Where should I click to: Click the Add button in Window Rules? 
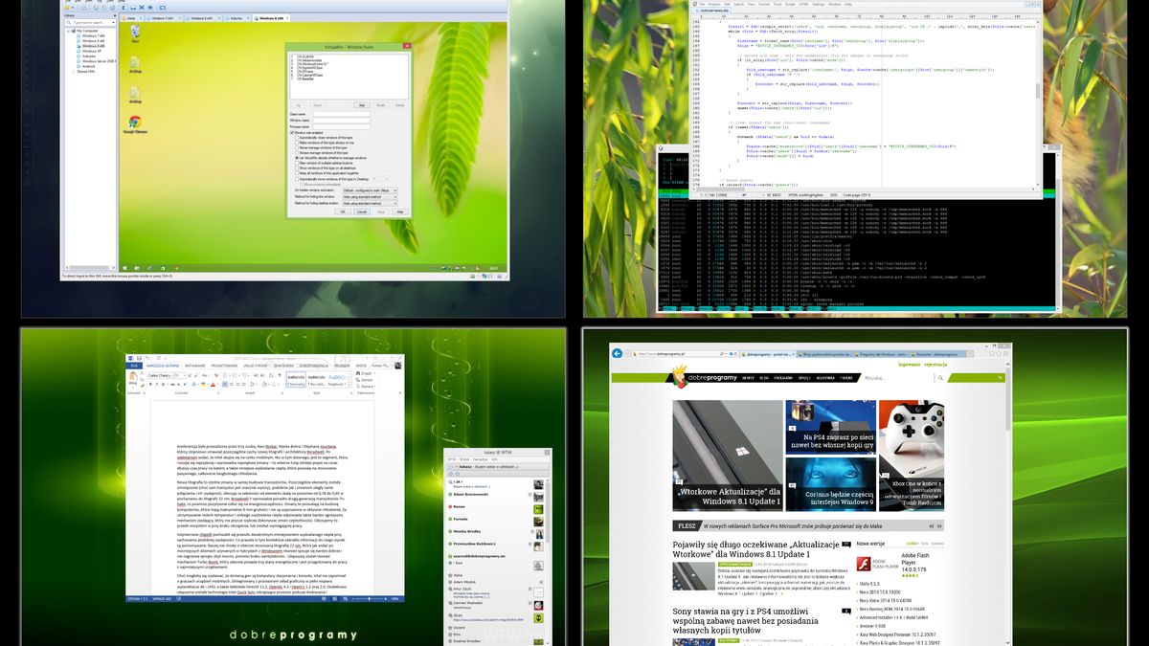point(361,104)
